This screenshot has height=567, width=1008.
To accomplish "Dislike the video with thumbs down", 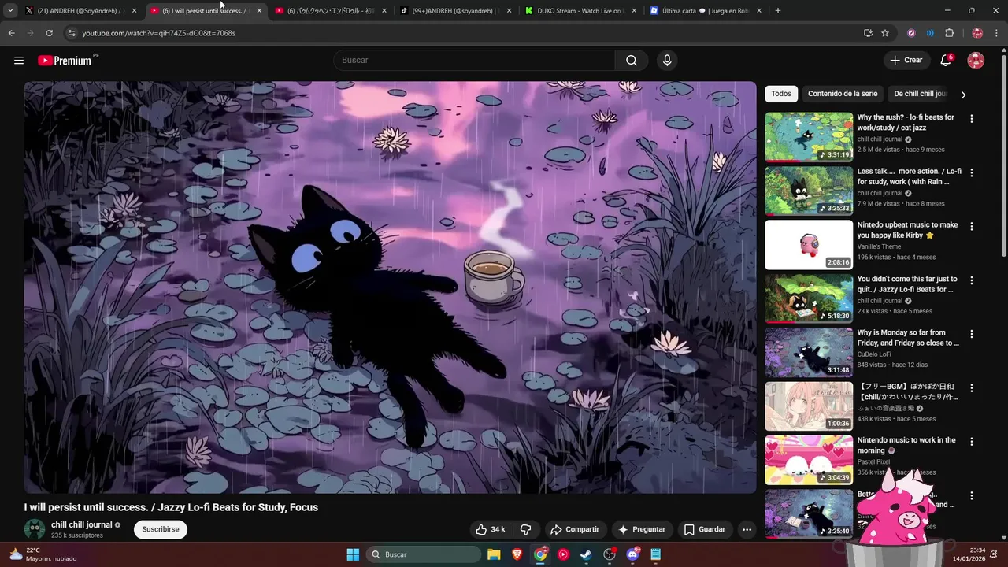I will [526, 529].
